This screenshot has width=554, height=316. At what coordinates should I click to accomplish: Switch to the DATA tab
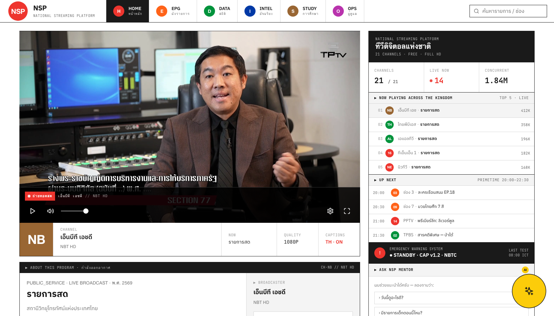coord(217,11)
